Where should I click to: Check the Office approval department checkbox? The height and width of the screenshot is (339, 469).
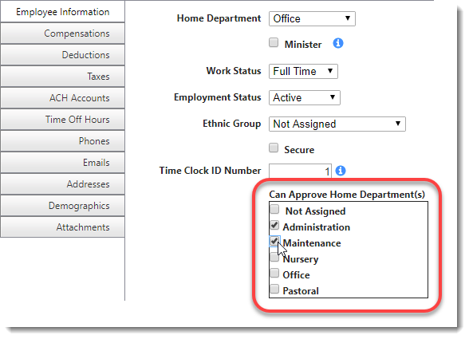tap(274, 273)
